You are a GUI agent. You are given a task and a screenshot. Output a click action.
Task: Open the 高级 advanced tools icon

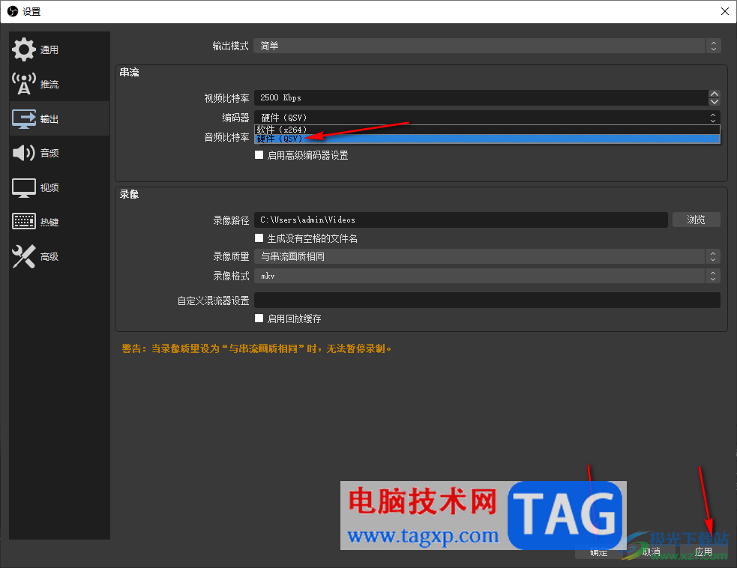click(x=23, y=256)
